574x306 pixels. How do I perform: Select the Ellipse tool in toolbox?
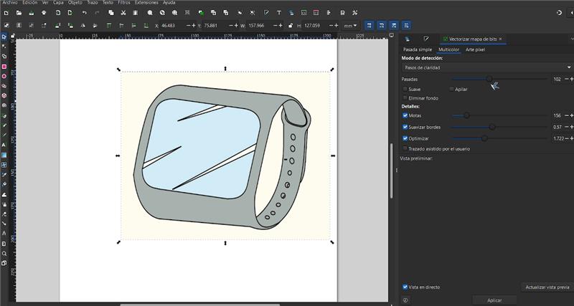[4, 77]
